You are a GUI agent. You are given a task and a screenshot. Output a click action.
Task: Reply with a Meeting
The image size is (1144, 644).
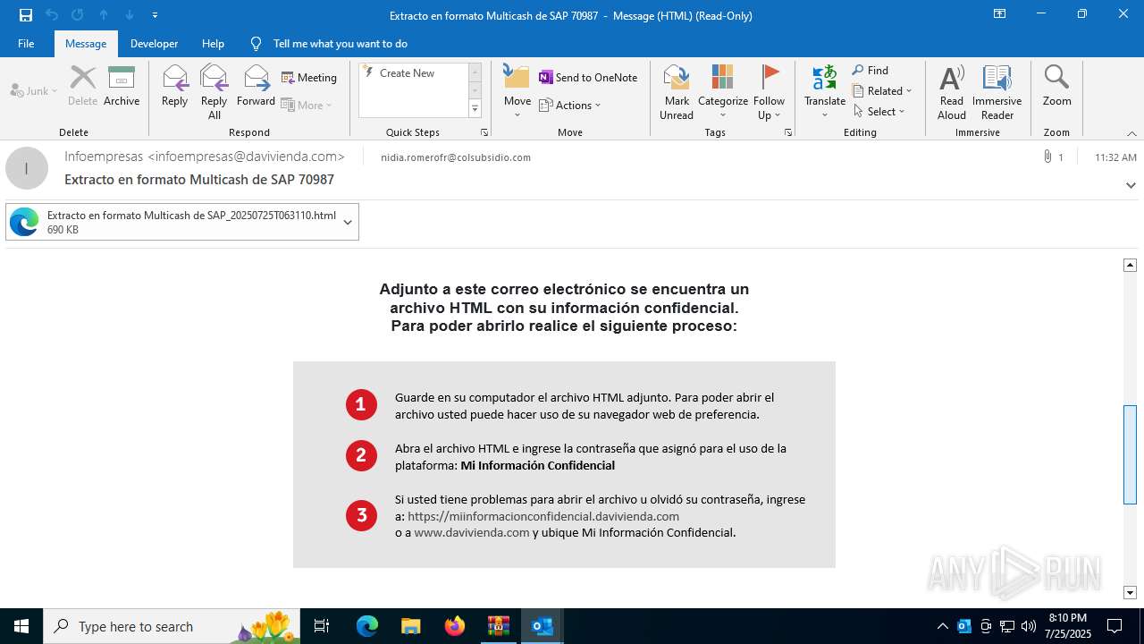tap(309, 78)
